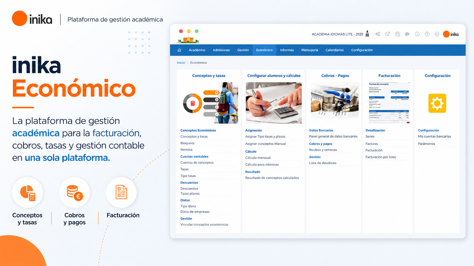This screenshot has width=474, height=266.
Task: Open Resultado de conceptos calculados link
Action: click(272, 178)
